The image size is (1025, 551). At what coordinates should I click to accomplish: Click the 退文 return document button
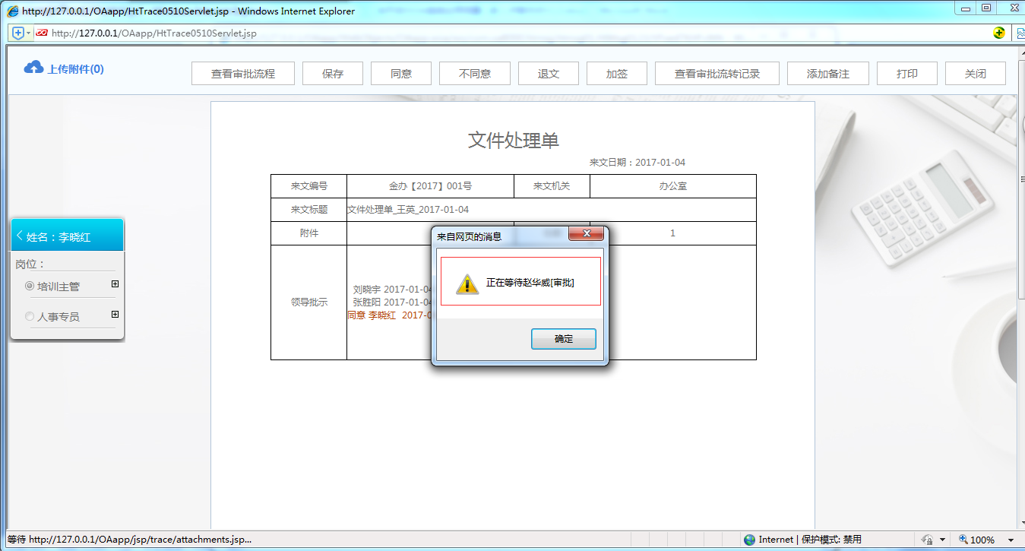(549, 74)
